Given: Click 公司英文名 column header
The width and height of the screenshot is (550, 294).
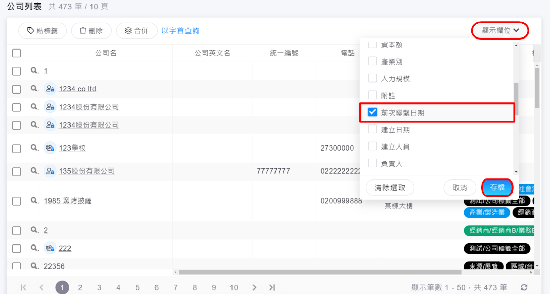Looking at the screenshot, I should (x=212, y=53).
